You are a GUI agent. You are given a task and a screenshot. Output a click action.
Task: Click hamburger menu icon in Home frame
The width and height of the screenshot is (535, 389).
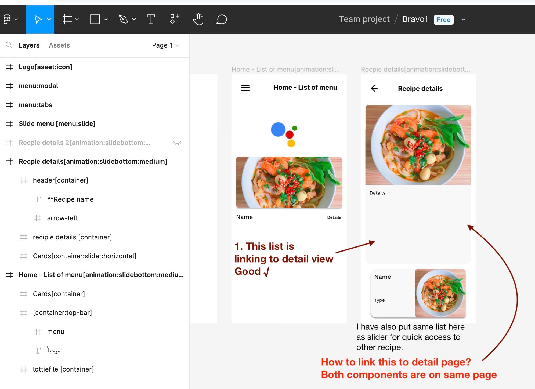(245, 88)
